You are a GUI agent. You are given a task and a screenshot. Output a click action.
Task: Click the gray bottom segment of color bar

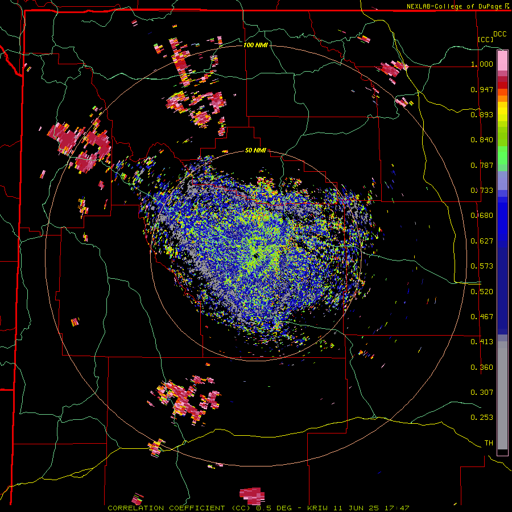click(502, 395)
